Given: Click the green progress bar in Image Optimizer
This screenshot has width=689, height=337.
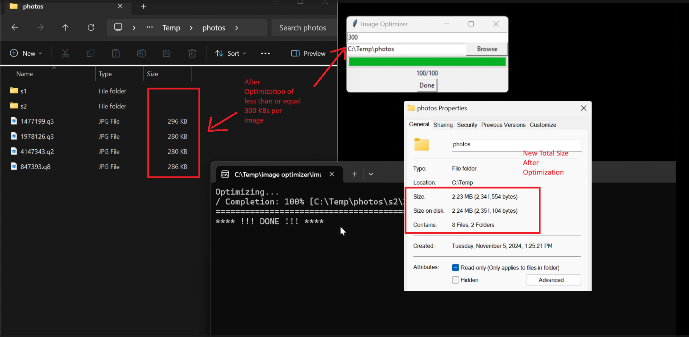Looking at the screenshot, I should [427, 62].
